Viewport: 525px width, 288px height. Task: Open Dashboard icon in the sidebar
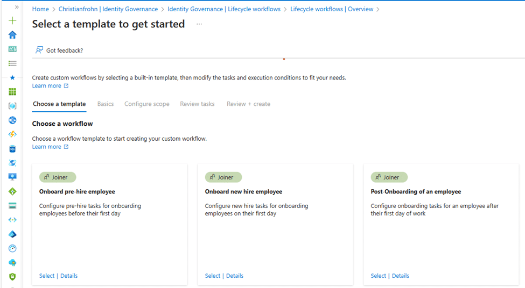tap(12, 49)
